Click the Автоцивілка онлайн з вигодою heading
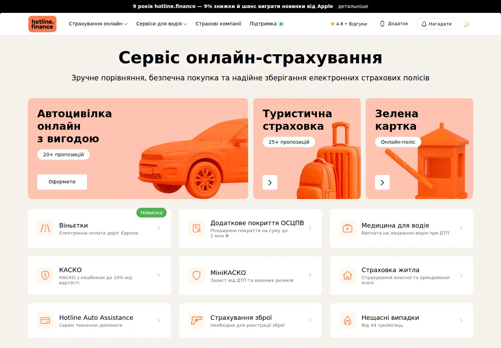This screenshot has width=501, height=348. pyautogui.click(x=74, y=126)
